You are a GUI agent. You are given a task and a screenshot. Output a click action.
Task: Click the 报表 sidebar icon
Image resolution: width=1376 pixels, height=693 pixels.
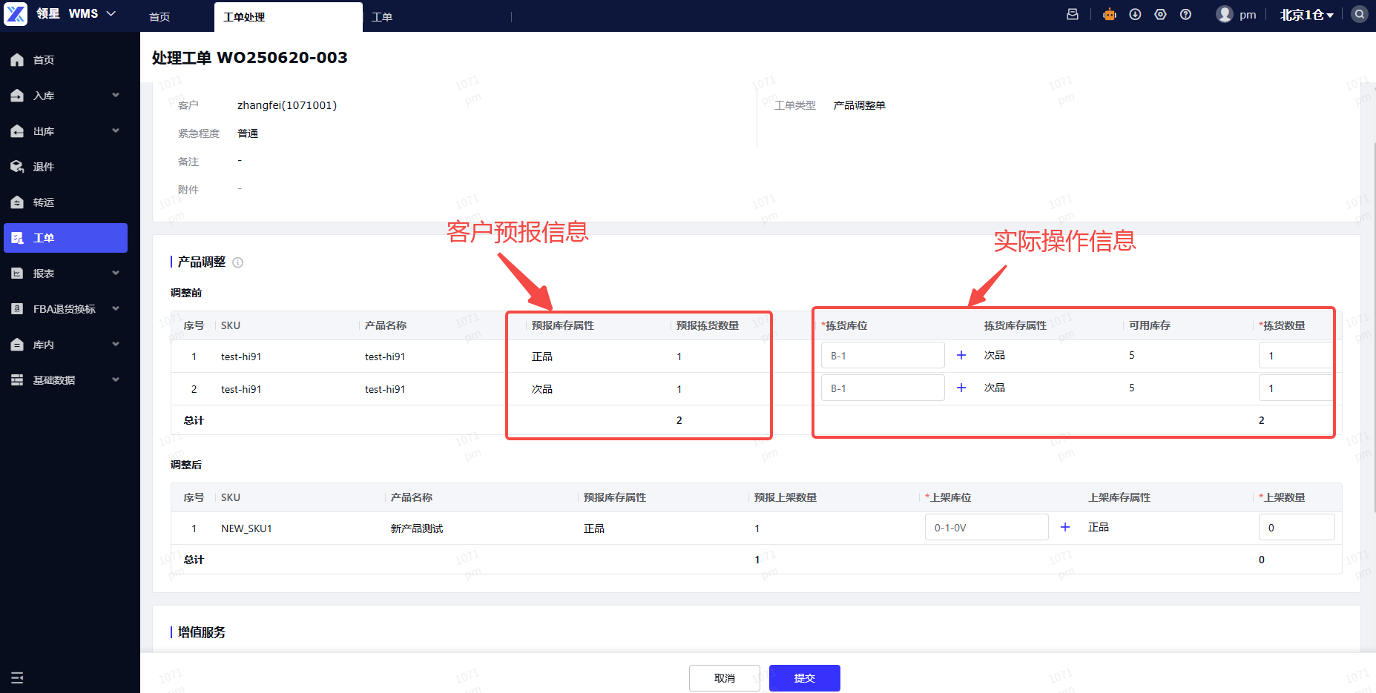coord(17,273)
